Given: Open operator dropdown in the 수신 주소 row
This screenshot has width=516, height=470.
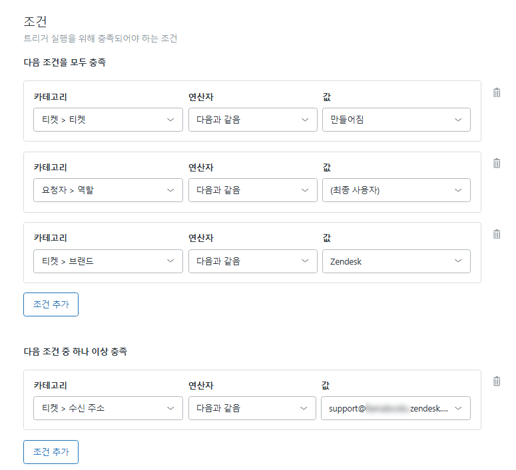Looking at the screenshot, I should (252, 408).
